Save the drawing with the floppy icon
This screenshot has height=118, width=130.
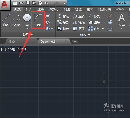pyautogui.click(x=28, y=3)
